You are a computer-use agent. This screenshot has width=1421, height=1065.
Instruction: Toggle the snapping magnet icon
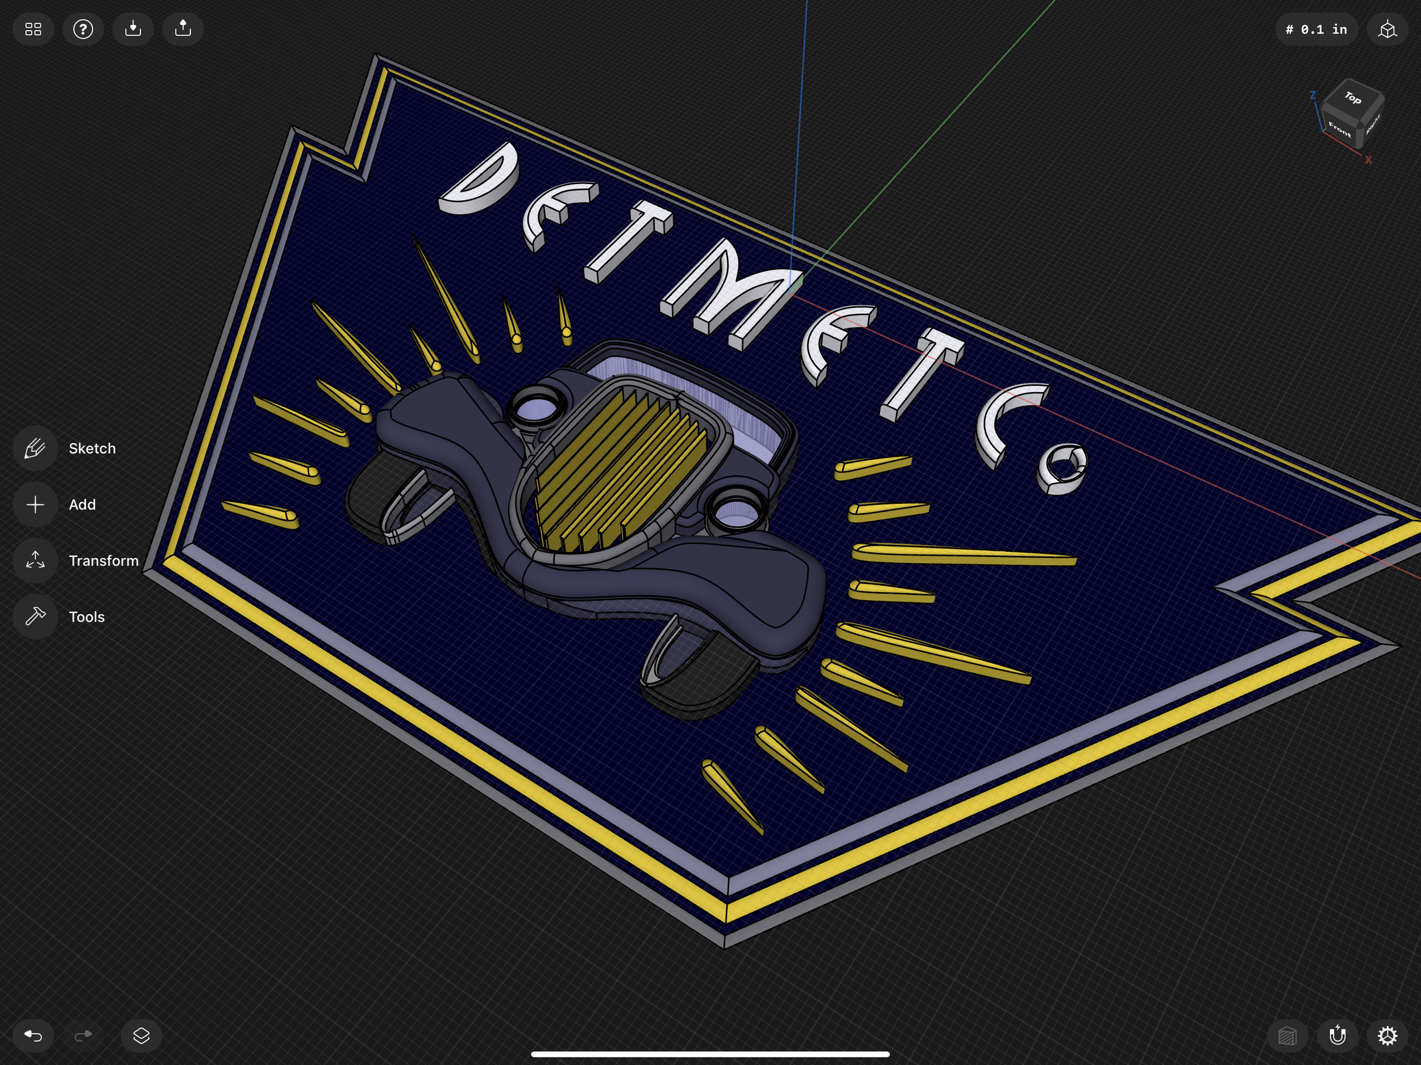coord(1337,1035)
